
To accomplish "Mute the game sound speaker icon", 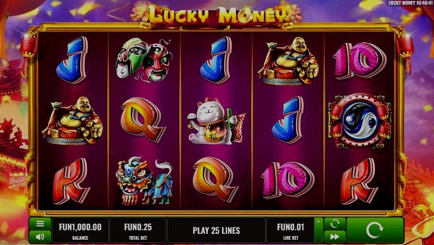I will [40, 237].
